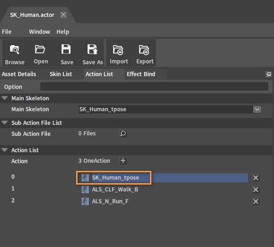Click the Browse toolbar icon

tap(15, 50)
